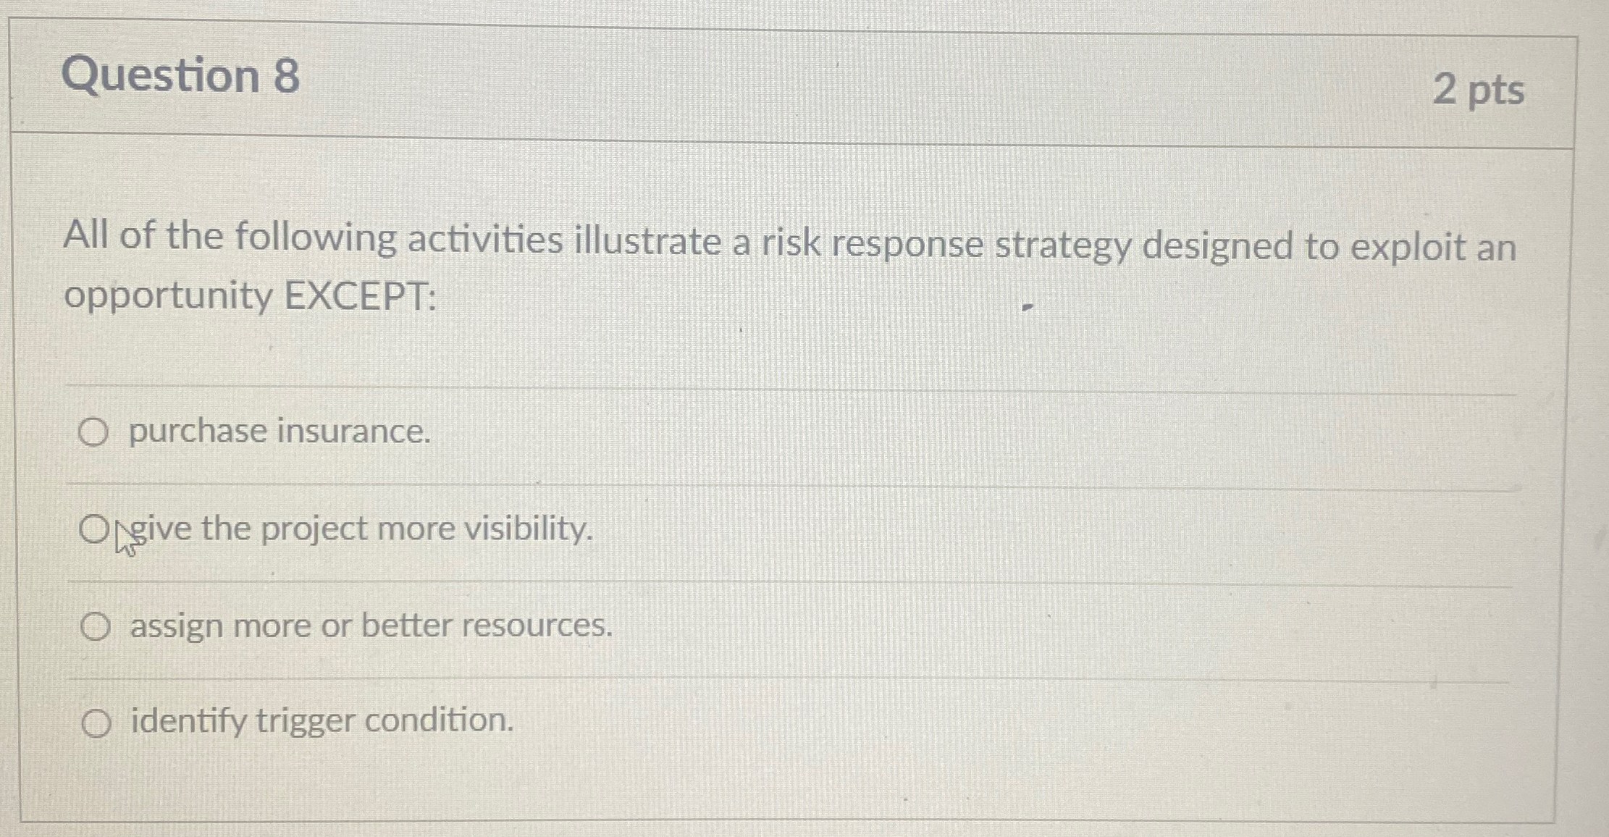Click the word EXCEPT in the question

362,295
